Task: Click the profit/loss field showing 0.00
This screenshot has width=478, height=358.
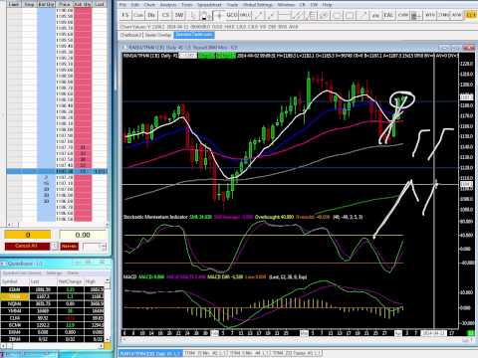Action: (x=83, y=235)
